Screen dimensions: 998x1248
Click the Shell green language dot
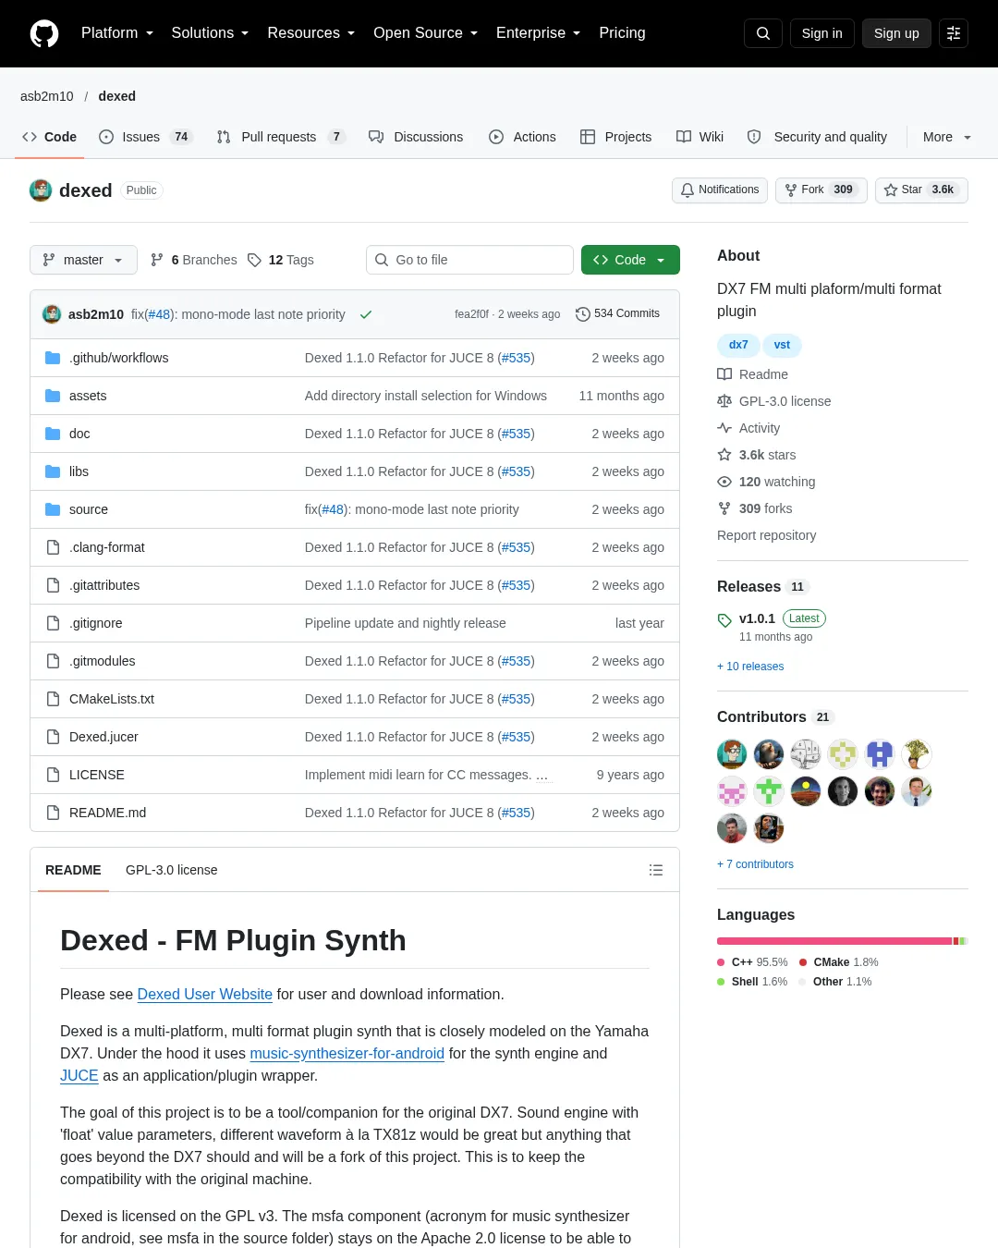(x=721, y=982)
